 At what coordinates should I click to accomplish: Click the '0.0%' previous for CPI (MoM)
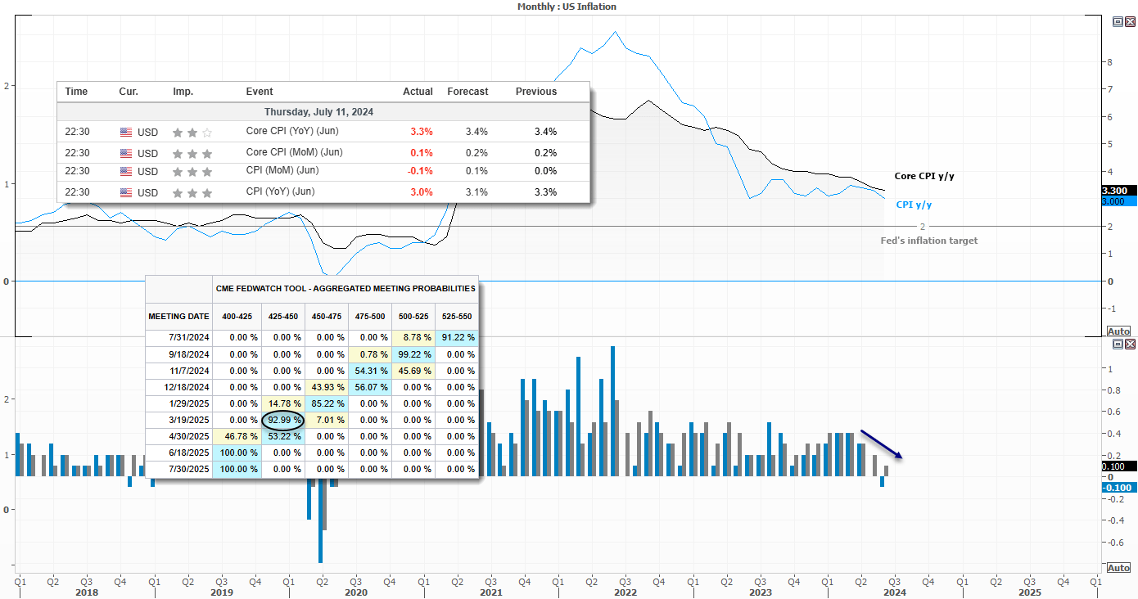[545, 171]
